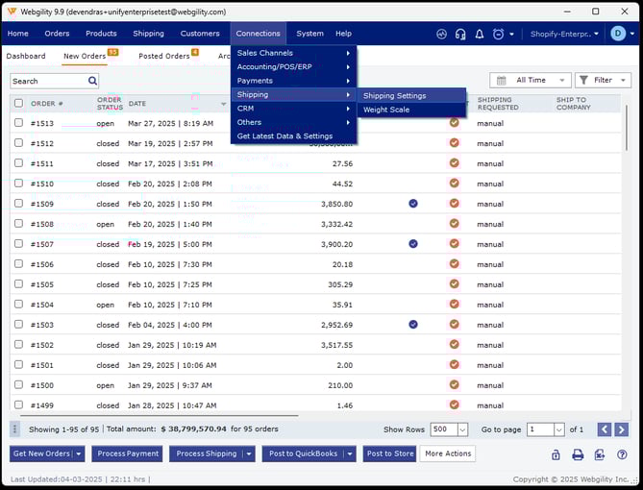643x490 pixels.
Task: Open the activity monitor icon
Action: point(441,34)
